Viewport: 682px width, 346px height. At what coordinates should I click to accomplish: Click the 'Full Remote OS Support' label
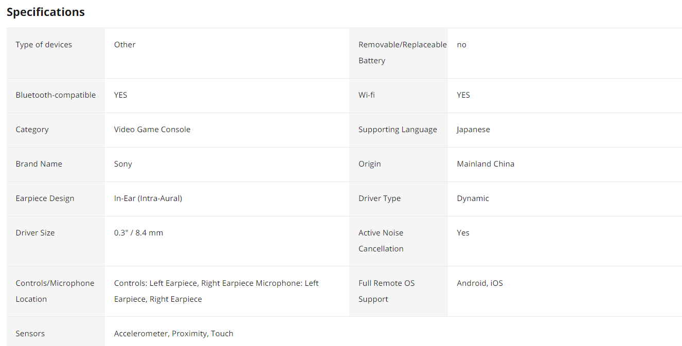(386, 291)
